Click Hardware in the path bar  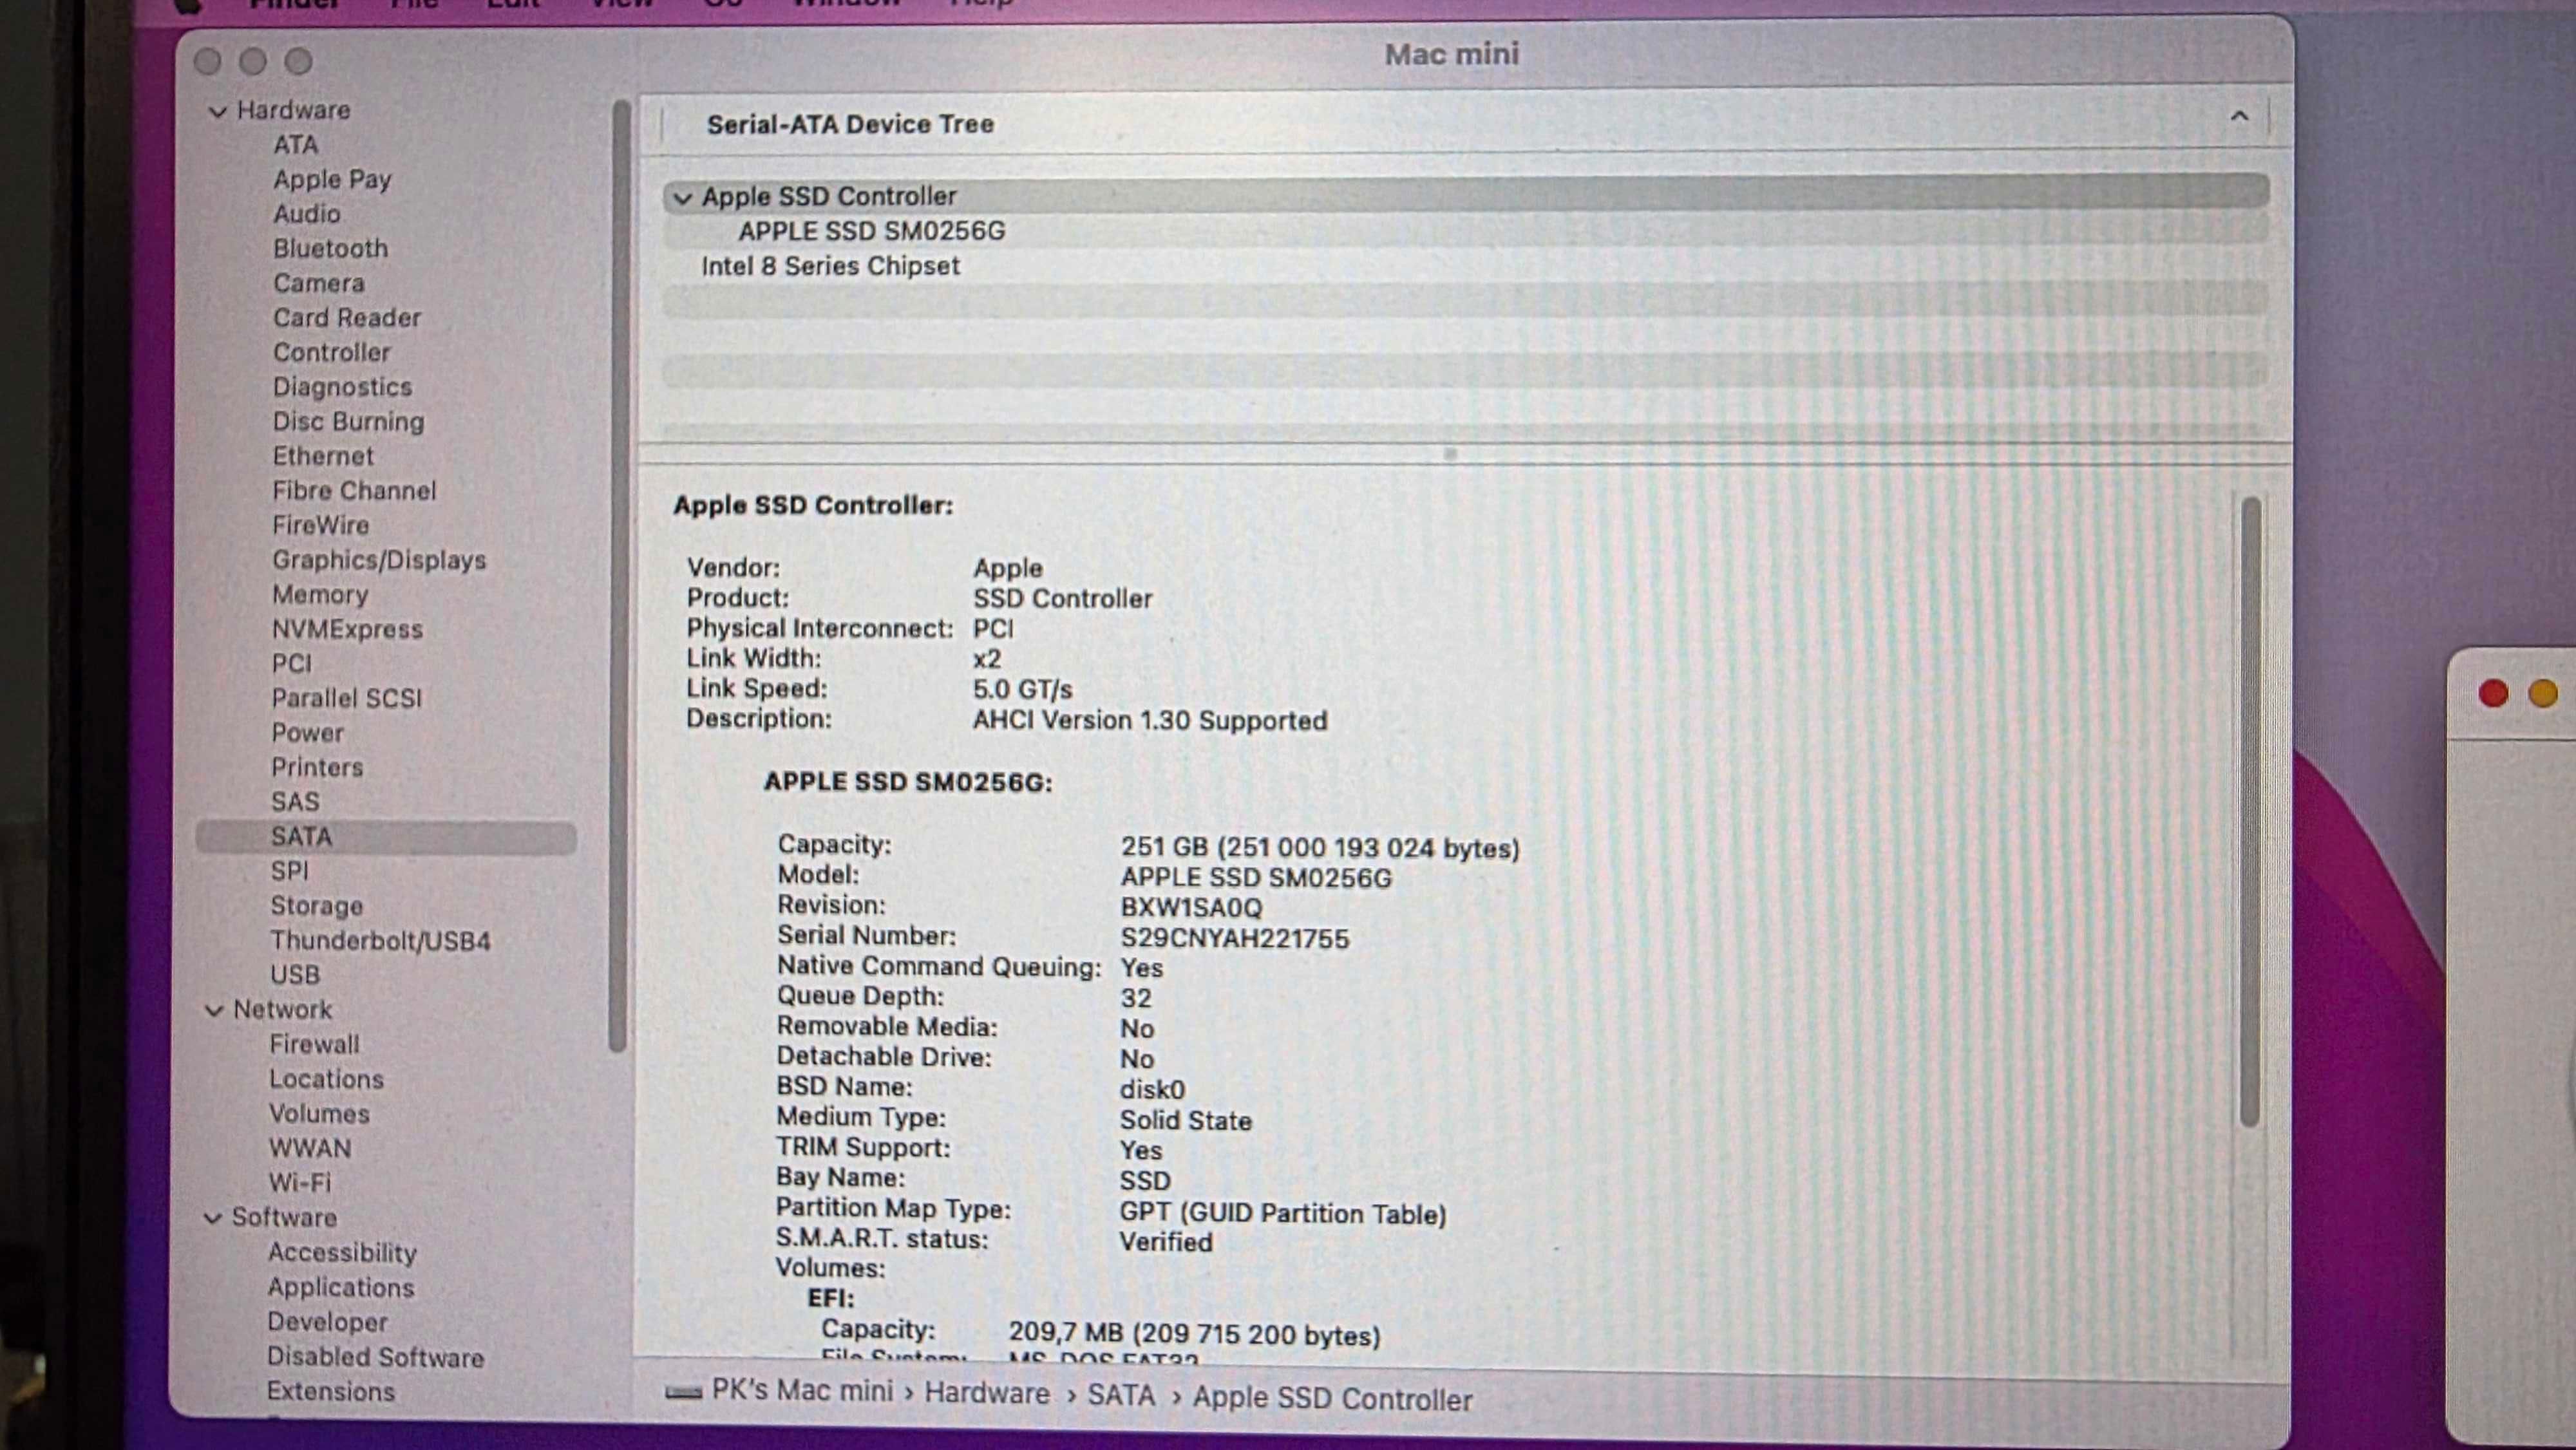pyautogui.click(x=987, y=1393)
